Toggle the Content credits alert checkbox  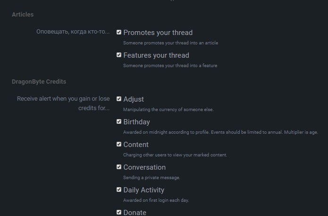119,144
